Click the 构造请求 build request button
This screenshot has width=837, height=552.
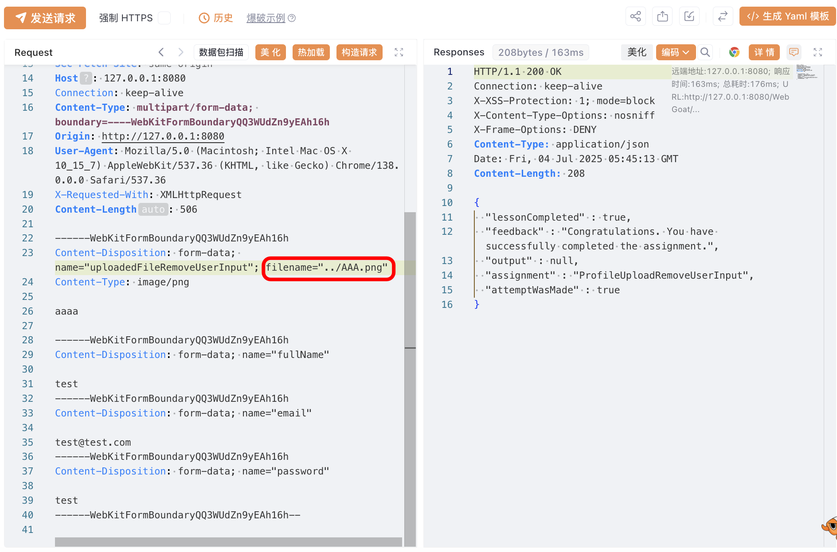[x=359, y=52]
